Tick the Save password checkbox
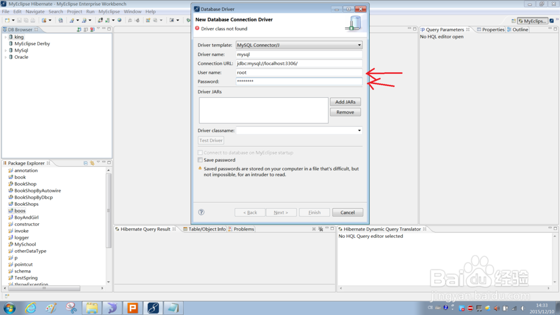Image resolution: width=560 pixels, height=315 pixels. (x=200, y=160)
